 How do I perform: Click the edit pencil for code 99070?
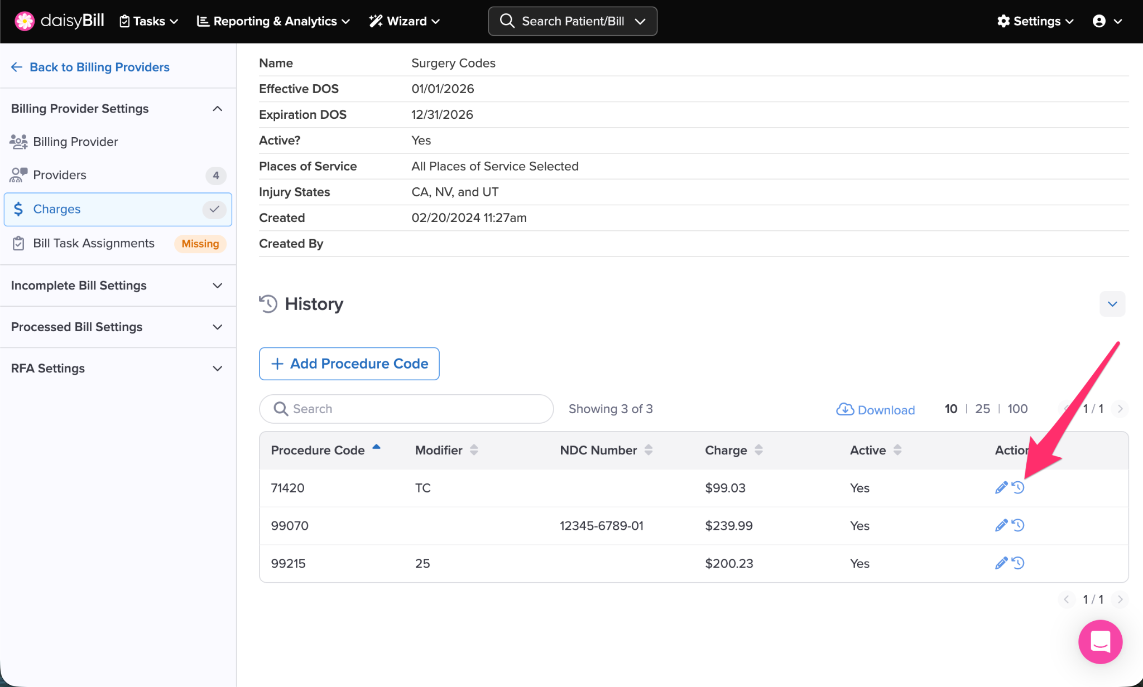[x=1001, y=525]
